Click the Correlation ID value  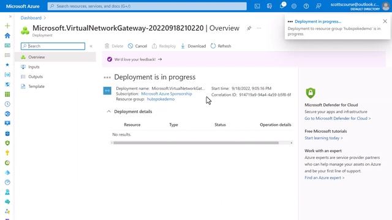265,95
